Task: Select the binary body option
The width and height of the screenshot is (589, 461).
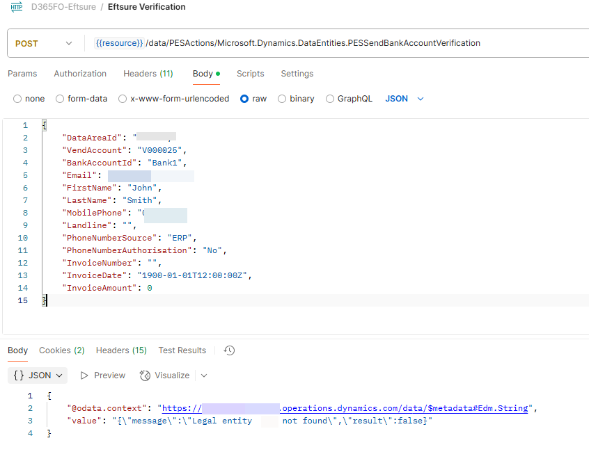Action: coord(282,99)
